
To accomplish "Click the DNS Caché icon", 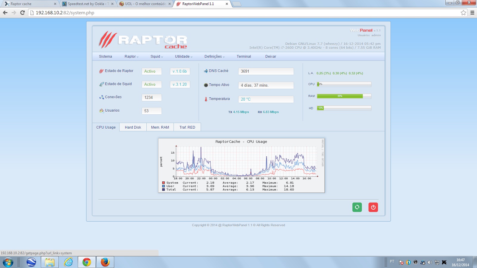I will click(206, 71).
